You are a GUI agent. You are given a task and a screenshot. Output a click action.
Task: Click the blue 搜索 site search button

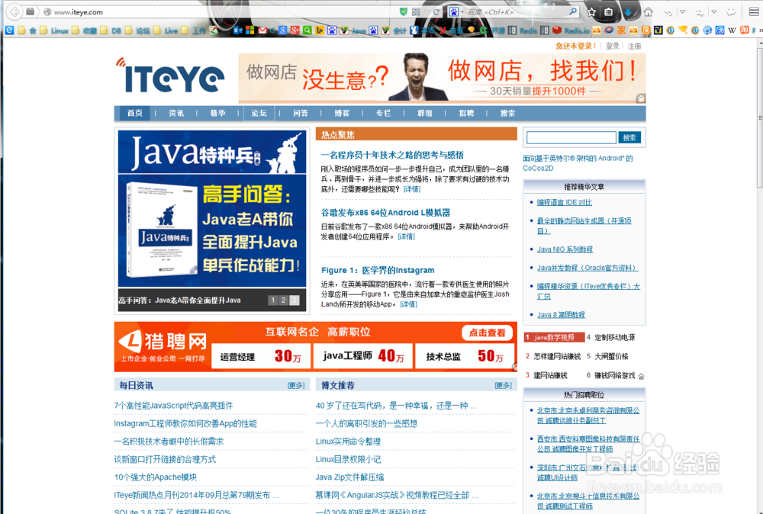click(x=629, y=137)
